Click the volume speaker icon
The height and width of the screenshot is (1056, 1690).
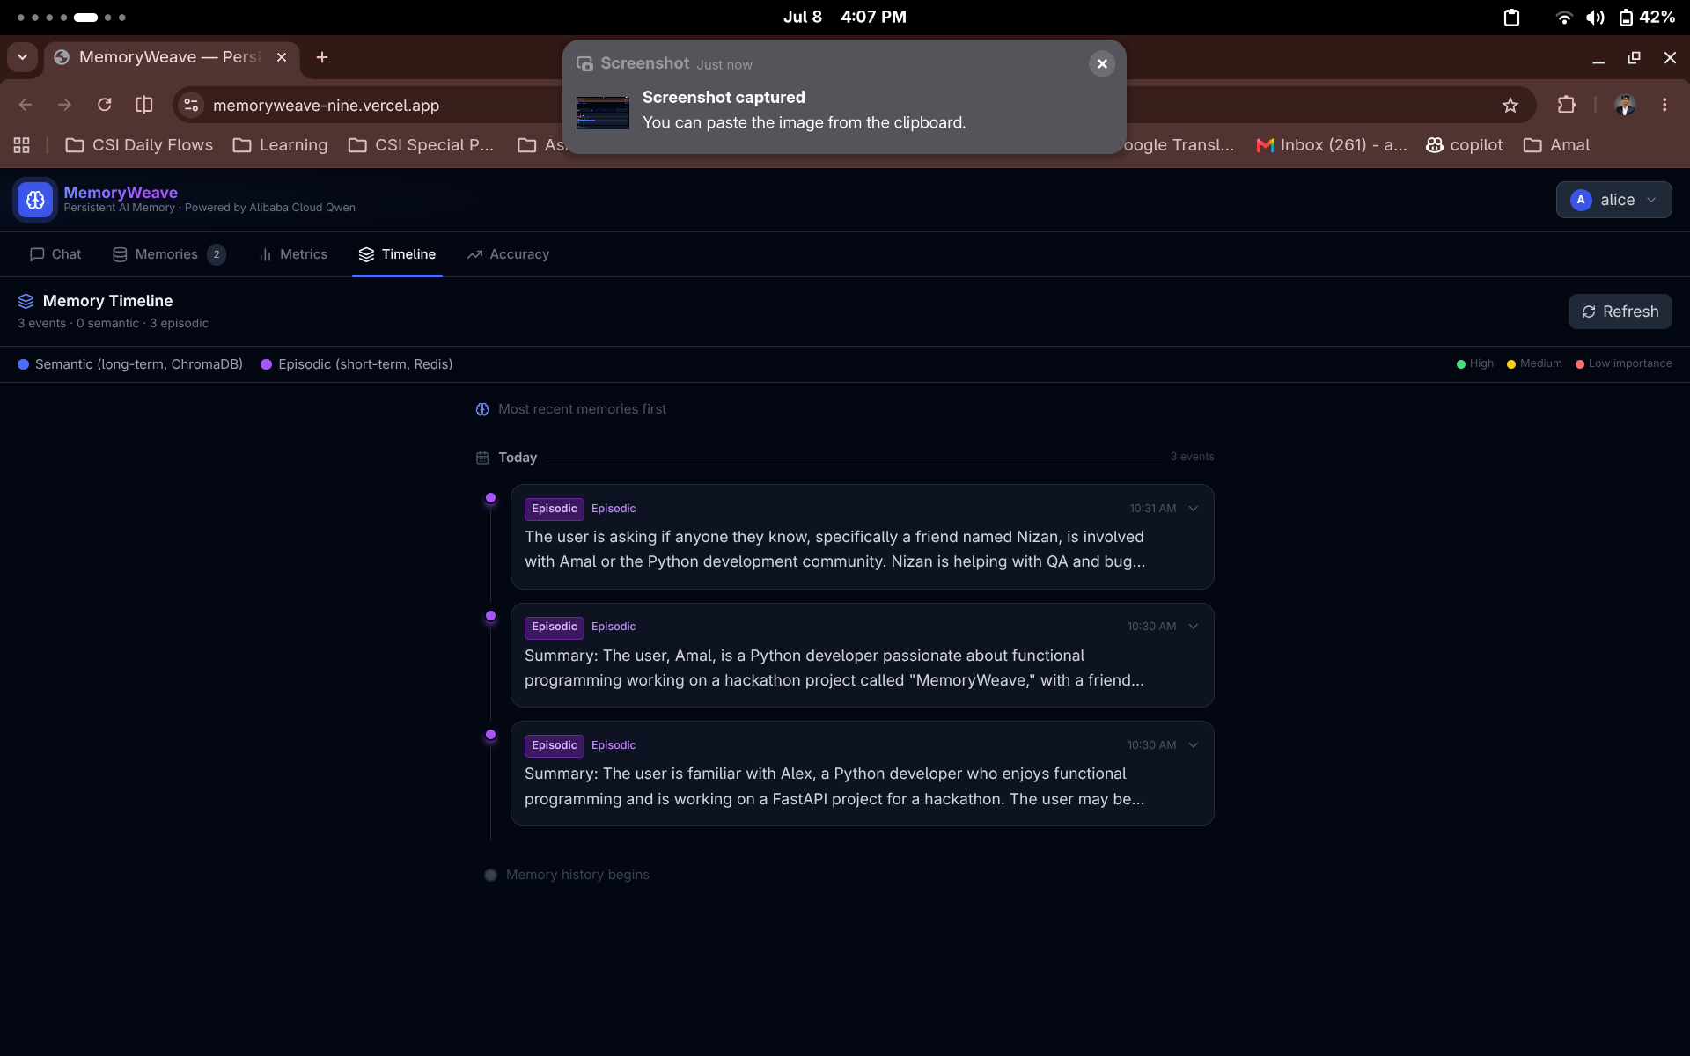pyautogui.click(x=1595, y=18)
